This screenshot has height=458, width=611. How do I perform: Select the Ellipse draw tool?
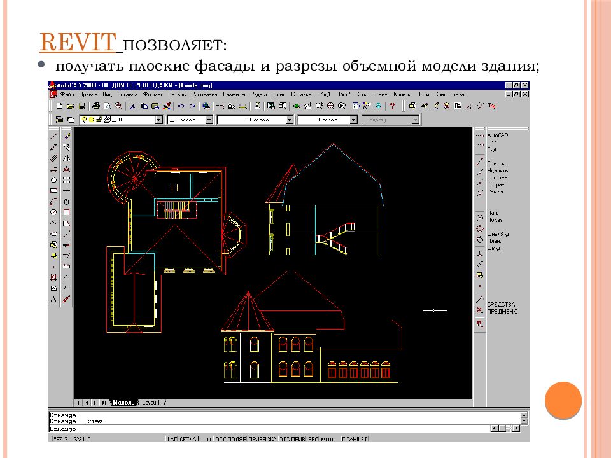[53, 234]
